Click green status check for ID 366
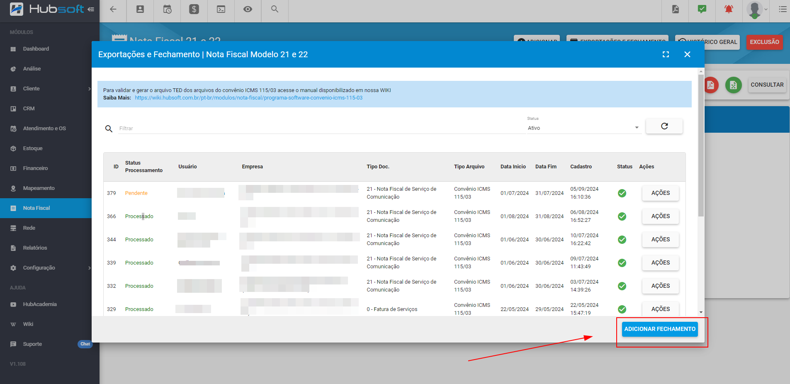 point(622,216)
